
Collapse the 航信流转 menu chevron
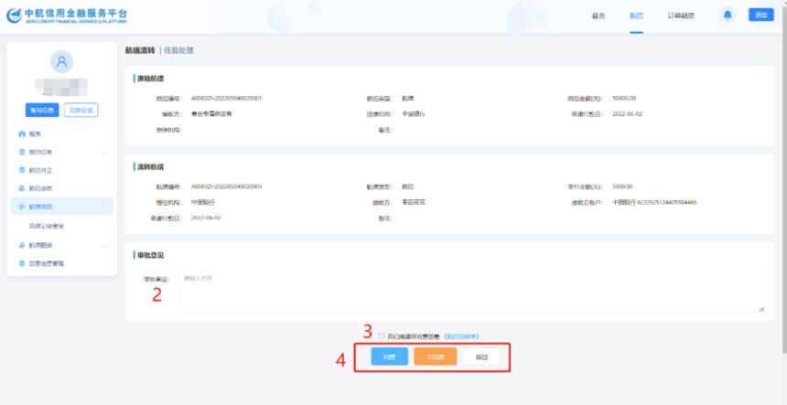click(x=103, y=208)
